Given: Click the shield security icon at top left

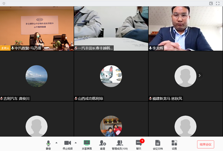Looking at the screenshot, I should (x=4, y=3).
